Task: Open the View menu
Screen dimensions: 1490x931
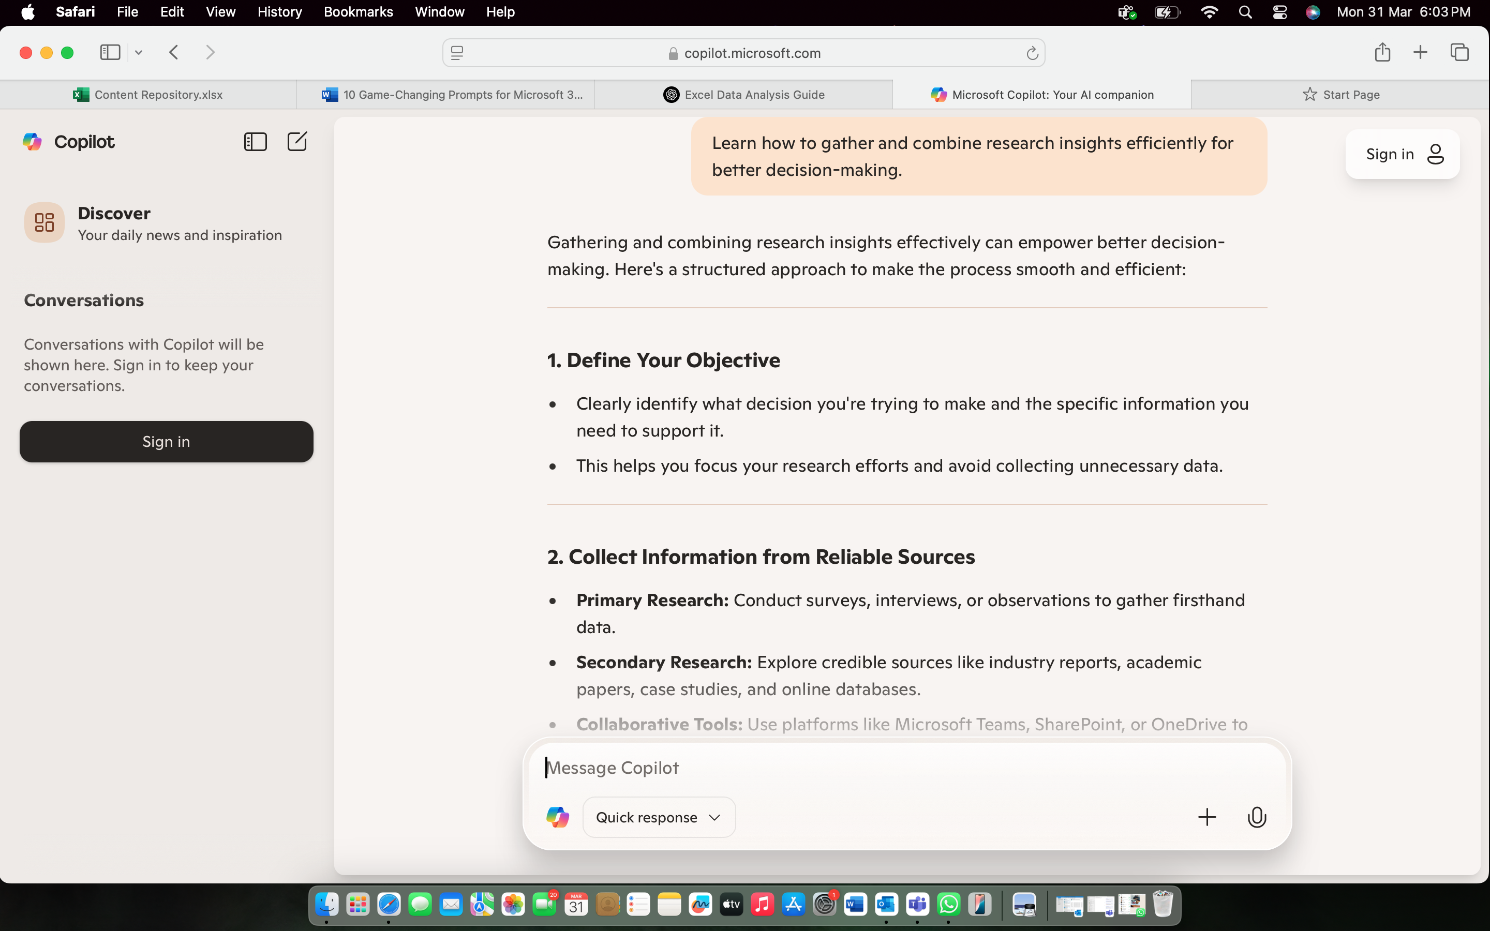Action: tap(220, 12)
